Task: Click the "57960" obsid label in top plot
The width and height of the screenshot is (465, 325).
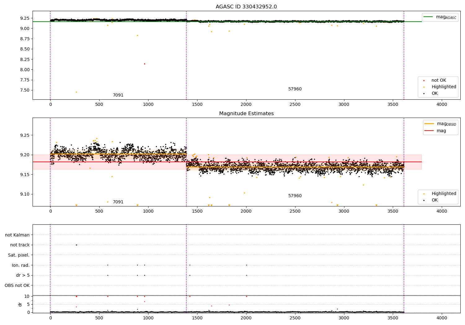Action: (x=295, y=89)
